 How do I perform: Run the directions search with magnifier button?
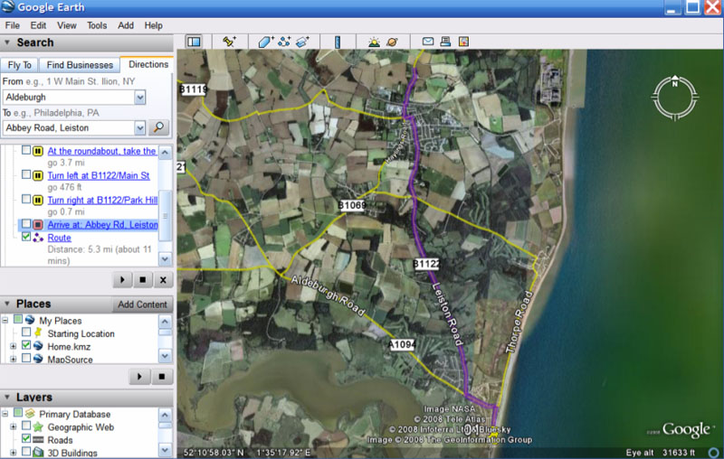(x=159, y=127)
